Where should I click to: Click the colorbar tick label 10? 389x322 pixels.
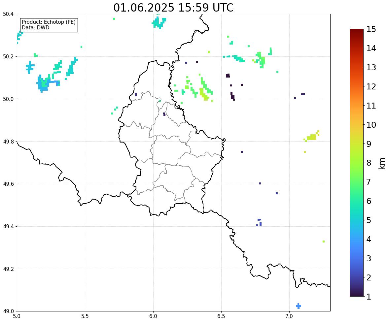point(371,125)
